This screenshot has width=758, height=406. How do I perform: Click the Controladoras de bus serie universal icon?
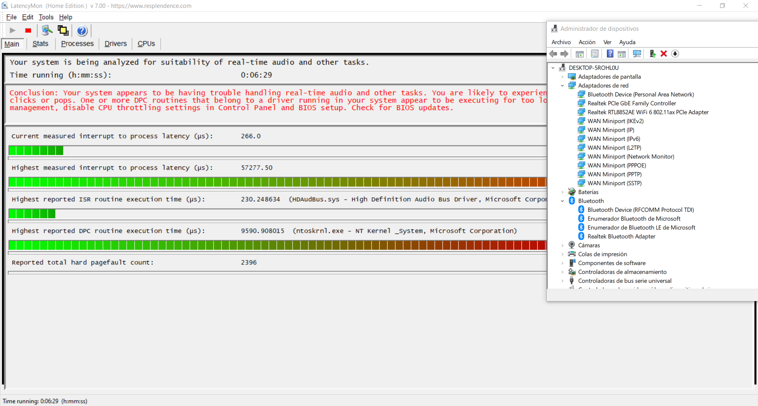point(572,281)
